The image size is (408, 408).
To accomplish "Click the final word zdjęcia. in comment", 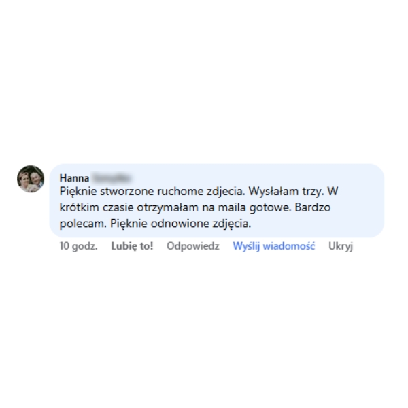I will 232,224.
